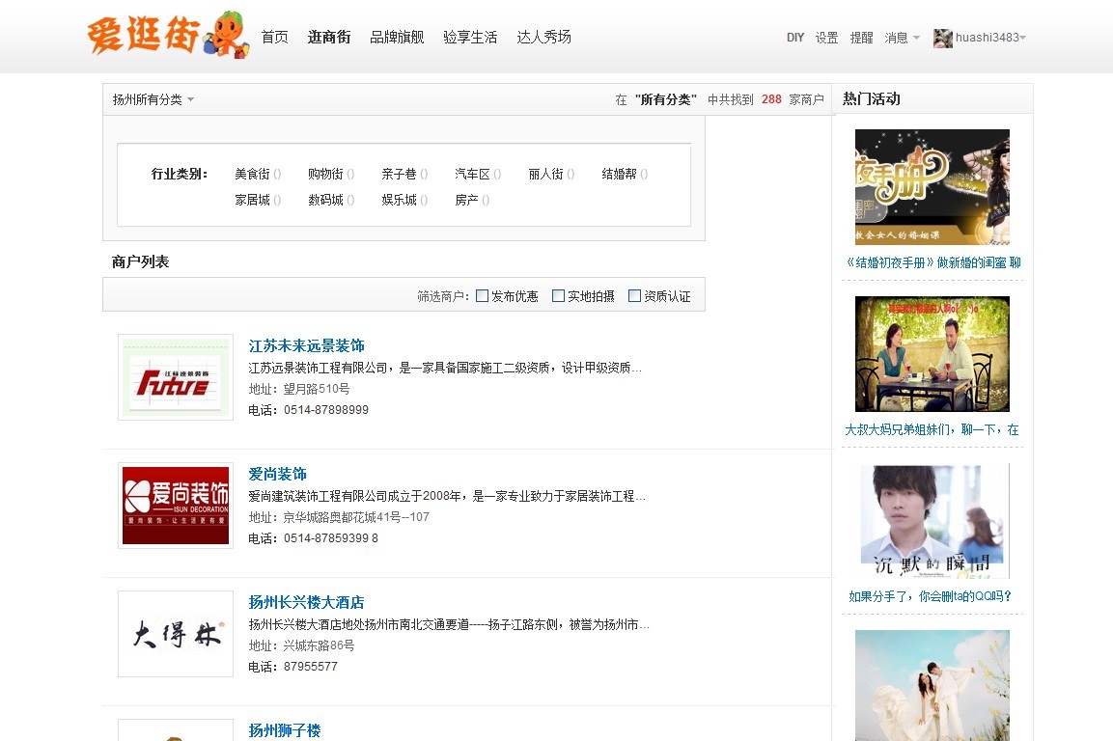
Task: Open the 爱尚装饰 red logo thumbnail
Action: click(x=176, y=506)
